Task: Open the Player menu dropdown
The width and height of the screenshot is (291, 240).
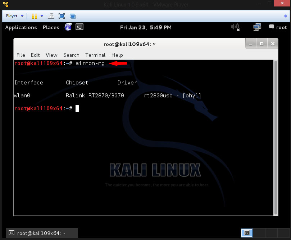Action: click(14, 16)
